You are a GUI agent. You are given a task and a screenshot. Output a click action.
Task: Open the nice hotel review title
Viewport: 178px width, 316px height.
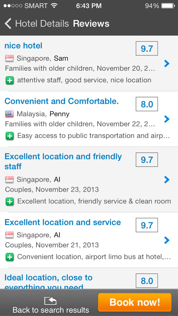click(23, 46)
